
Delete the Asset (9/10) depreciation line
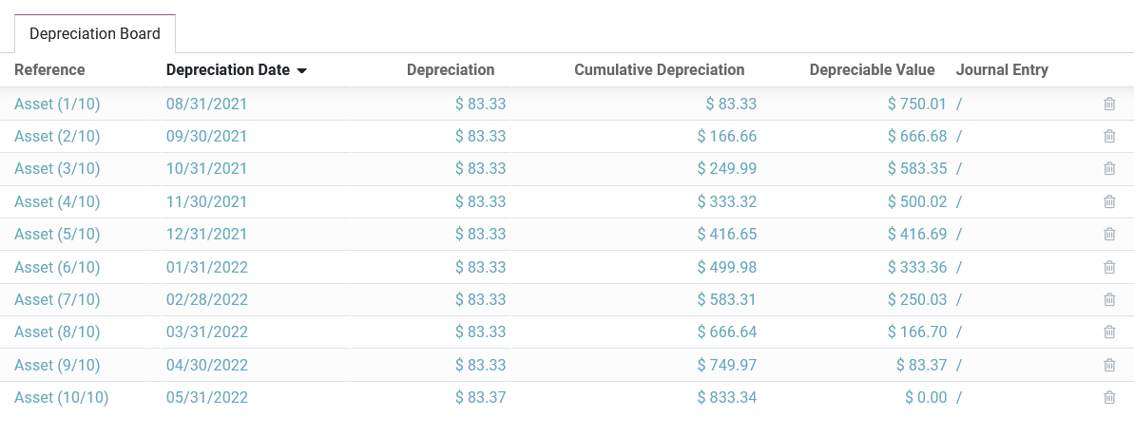click(1109, 365)
